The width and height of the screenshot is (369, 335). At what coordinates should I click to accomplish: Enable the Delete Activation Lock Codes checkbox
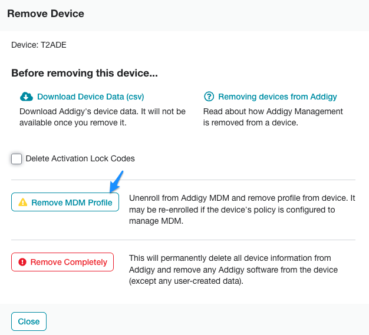(x=17, y=159)
